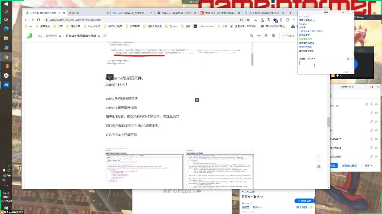The width and height of the screenshot is (382, 214).
Task: Click the Tencent Meeting taskbar icon
Action: [x=6, y=85]
